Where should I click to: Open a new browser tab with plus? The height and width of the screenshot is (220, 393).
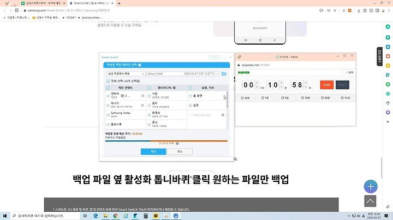click(119, 3)
